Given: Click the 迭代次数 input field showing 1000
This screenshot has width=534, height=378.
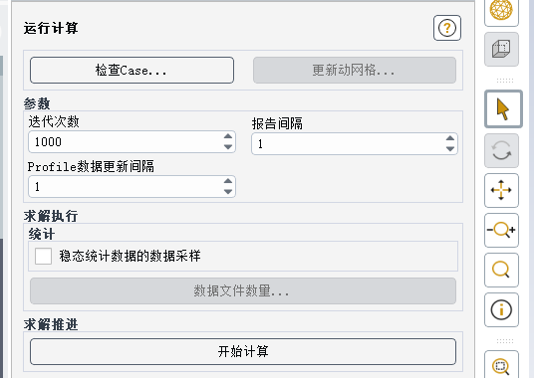Looking at the screenshot, I should [x=126, y=141].
